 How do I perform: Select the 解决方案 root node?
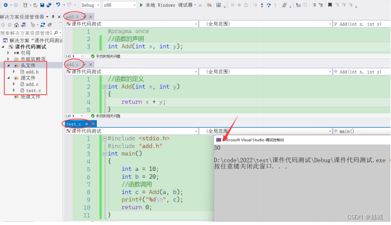(36, 40)
